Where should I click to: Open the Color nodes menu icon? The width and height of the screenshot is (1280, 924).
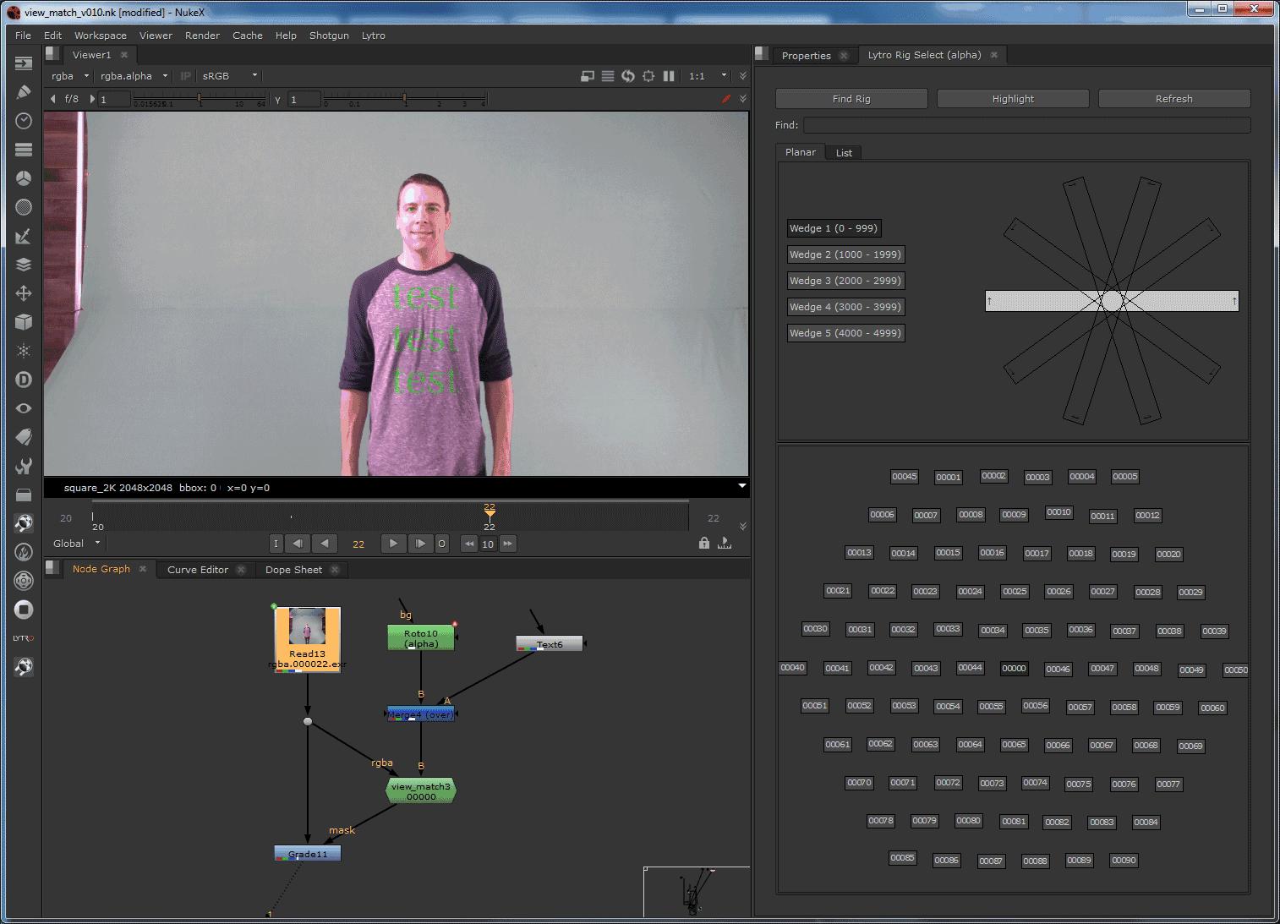24,178
